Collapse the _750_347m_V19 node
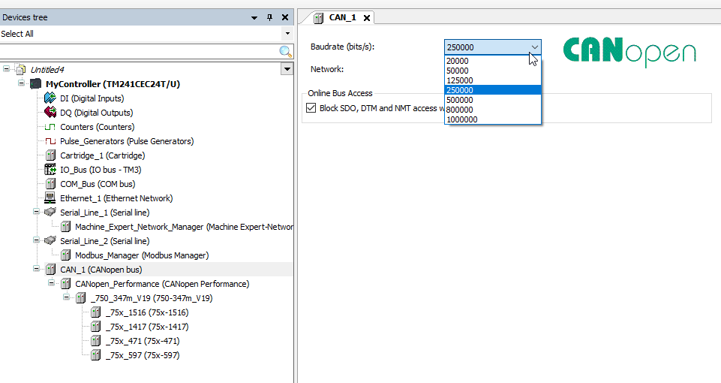 [x=66, y=297]
